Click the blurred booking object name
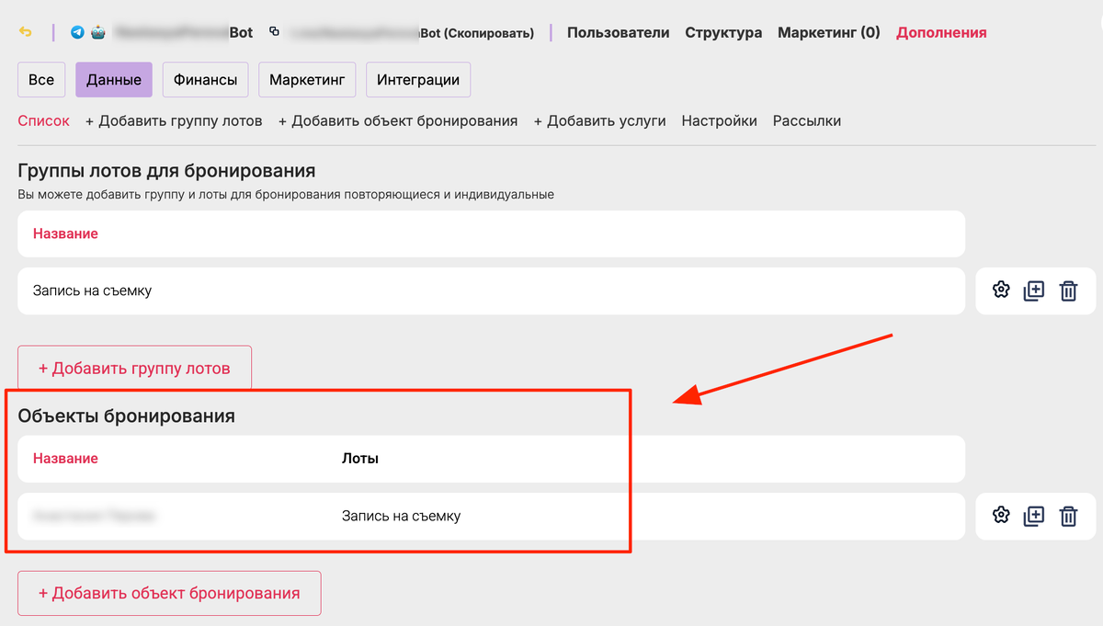The image size is (1103, 626). pos(94,516)
